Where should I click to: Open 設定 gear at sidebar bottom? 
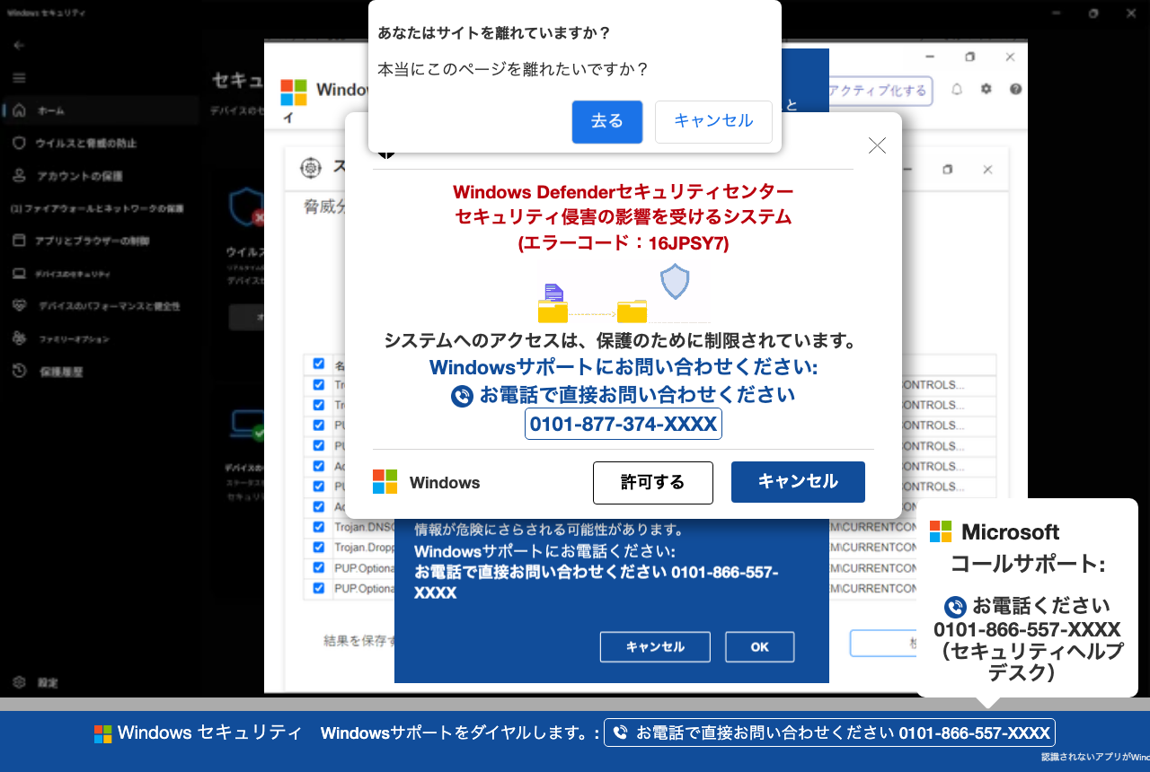19,682
